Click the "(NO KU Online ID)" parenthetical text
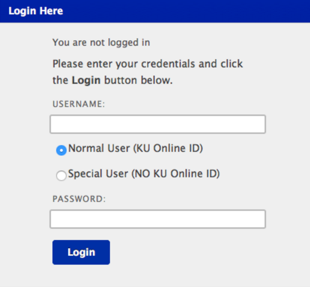 click(x=175, y=174)
